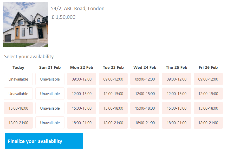Image resolution: width=227 pixels, height=152 pixels.
Task: Select Wed 24 Feb 18:00-21:00 slot
Action: pos(145,123)
